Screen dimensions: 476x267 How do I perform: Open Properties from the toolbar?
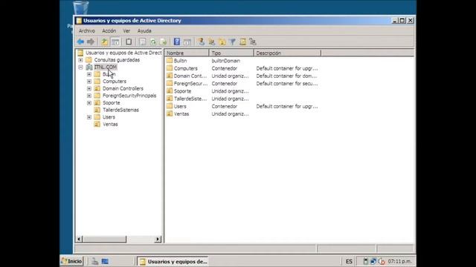[x=142, y=42]
